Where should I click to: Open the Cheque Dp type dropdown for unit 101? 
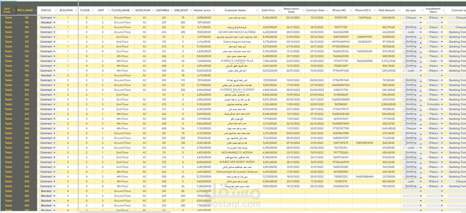pos(421,18)
